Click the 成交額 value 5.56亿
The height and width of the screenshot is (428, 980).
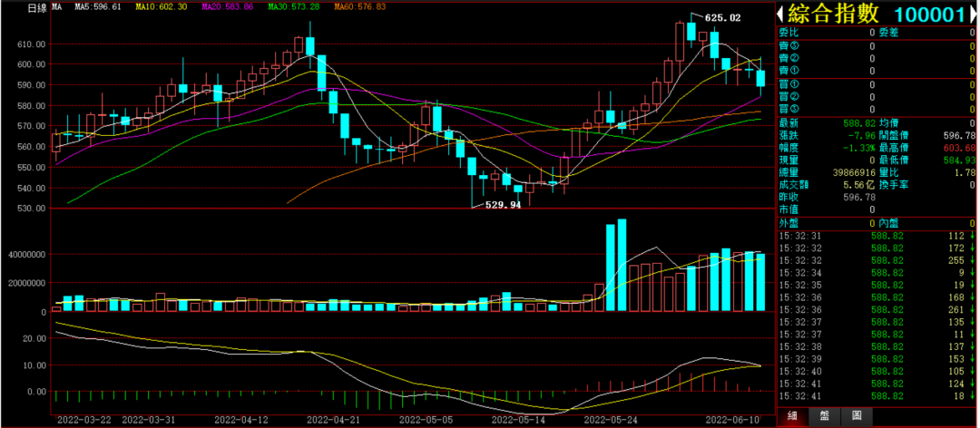[857, 185]
